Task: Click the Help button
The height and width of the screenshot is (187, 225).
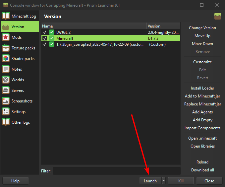Action: tap(16, 181)
